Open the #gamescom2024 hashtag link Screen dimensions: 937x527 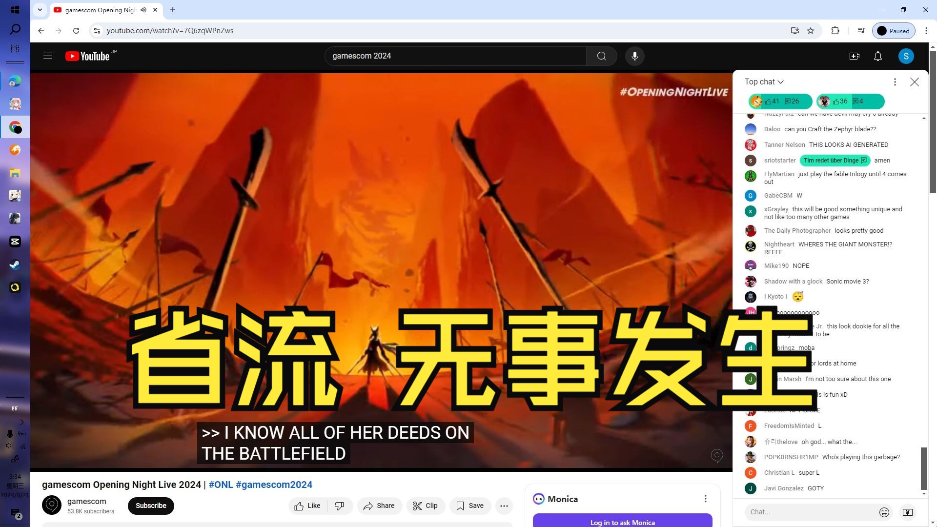coord(274,485)
